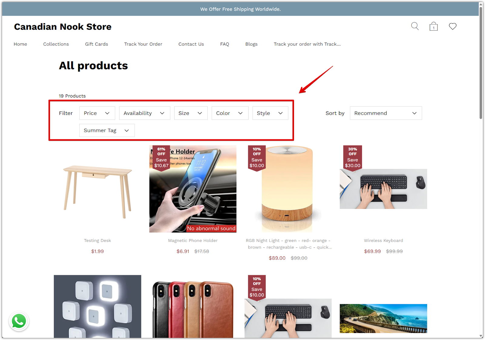Open WhatsApp chat bubble icon
The height and width of the screenshot is (340, 485).
point(19,321)
